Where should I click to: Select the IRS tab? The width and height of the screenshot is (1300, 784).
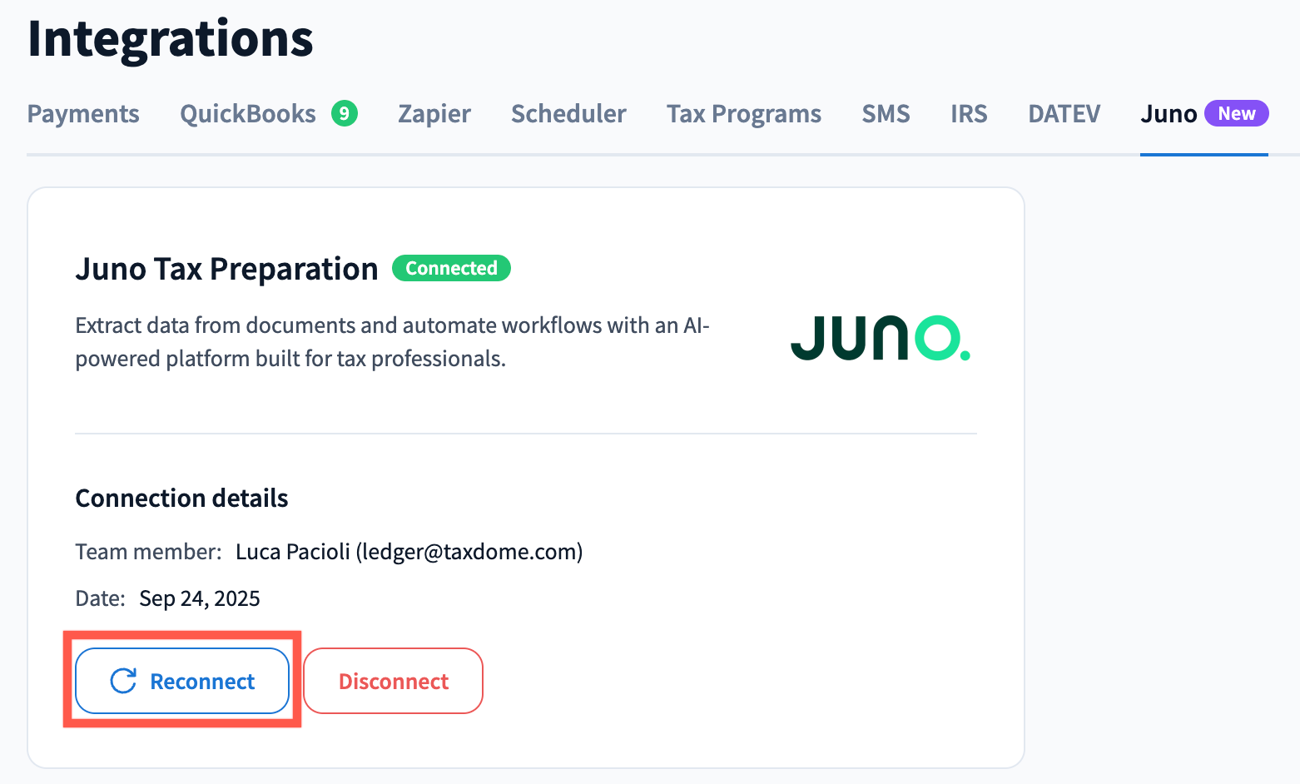click(x=969, y=114)
